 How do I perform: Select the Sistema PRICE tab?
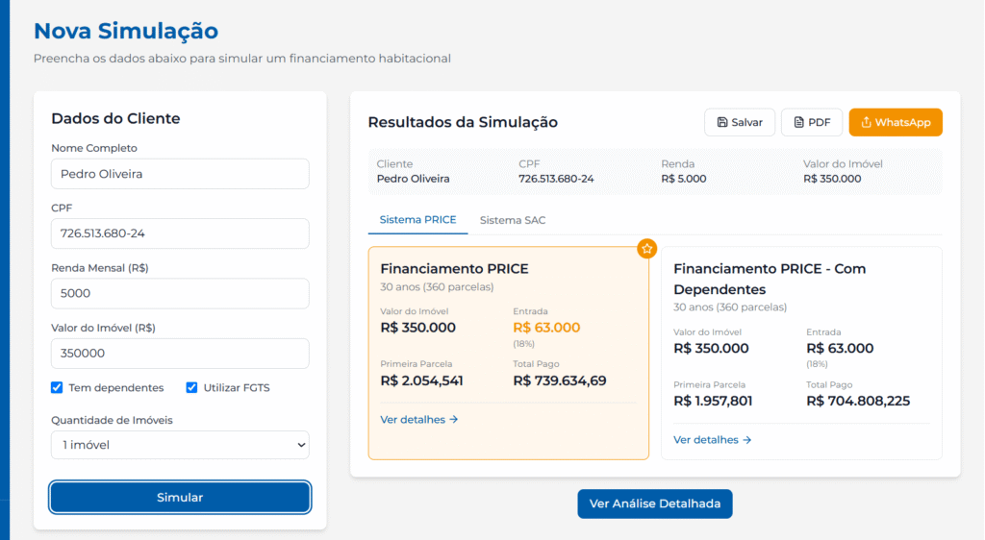pos(417,220)
